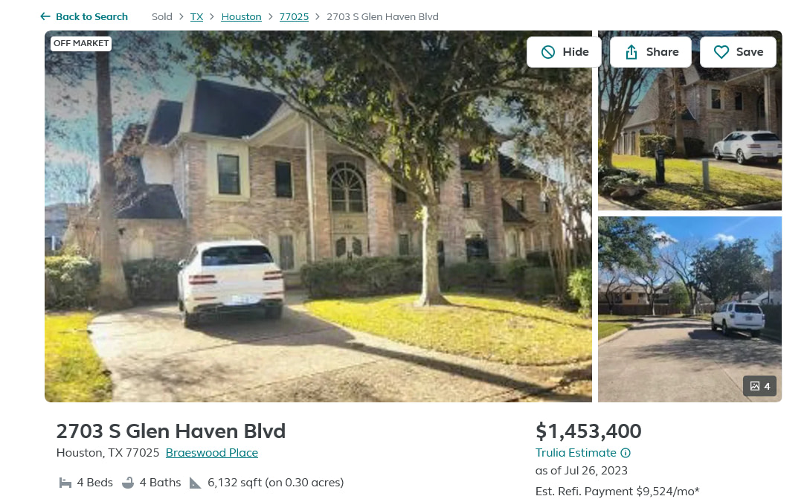
Task: Open the Houston breadcrumb link
Action: 241,16
